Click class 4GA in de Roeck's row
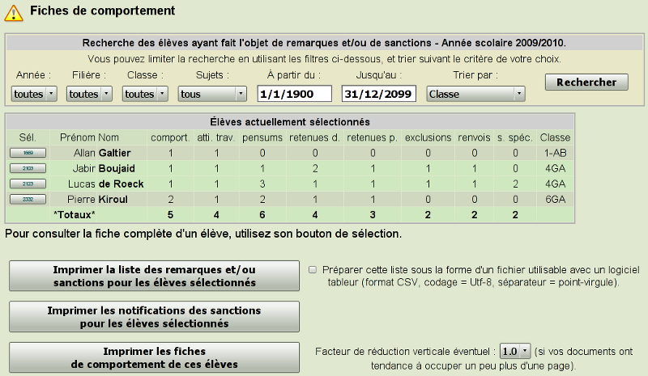 pyautogui.click(x=555, y=184)
